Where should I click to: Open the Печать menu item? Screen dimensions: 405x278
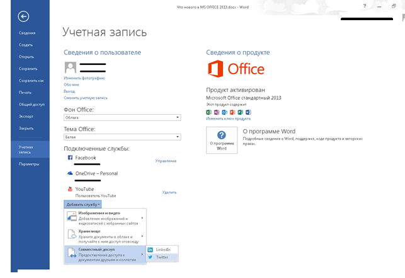[x=25, y=93]
